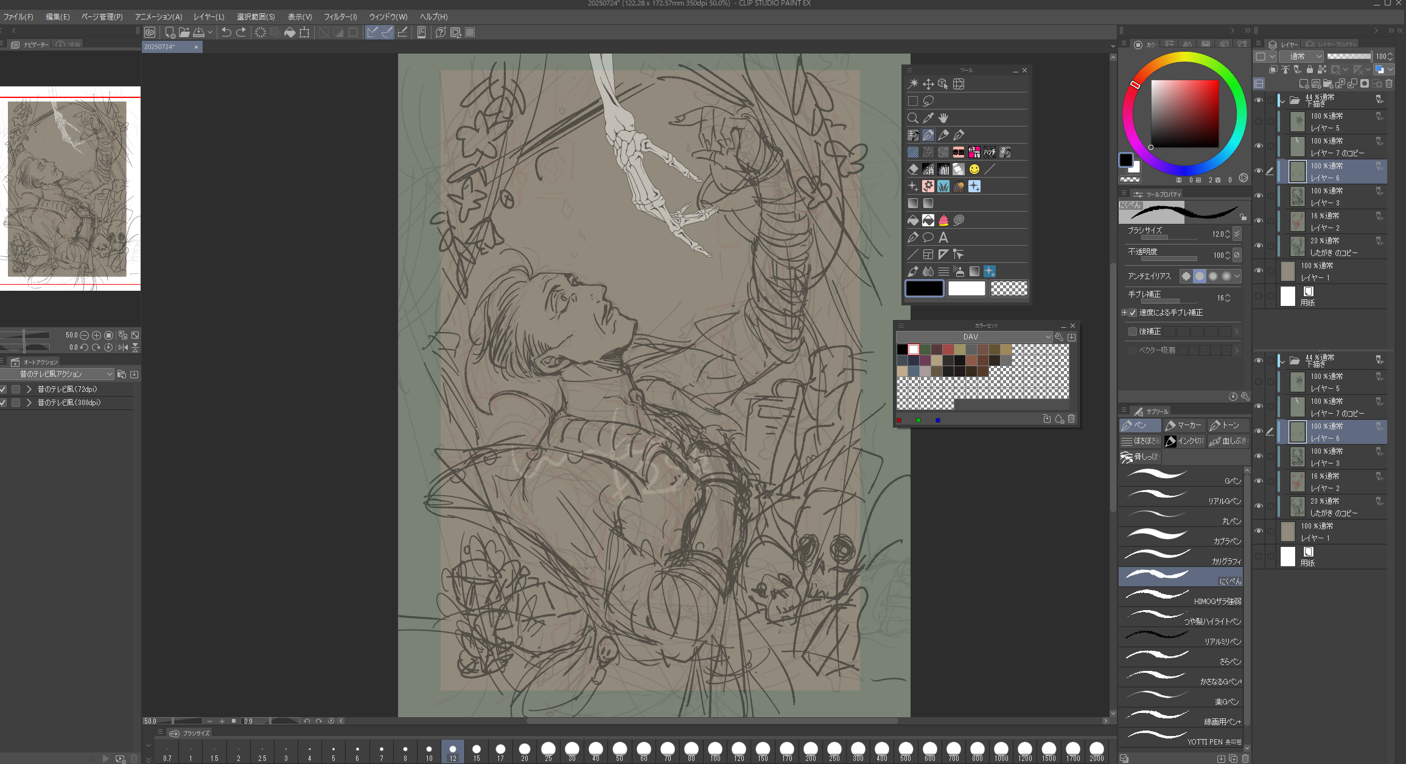Screen dimensions: 1406x764
Task: Click the Redo arrow in the command bar
Action: pos(241,32)
